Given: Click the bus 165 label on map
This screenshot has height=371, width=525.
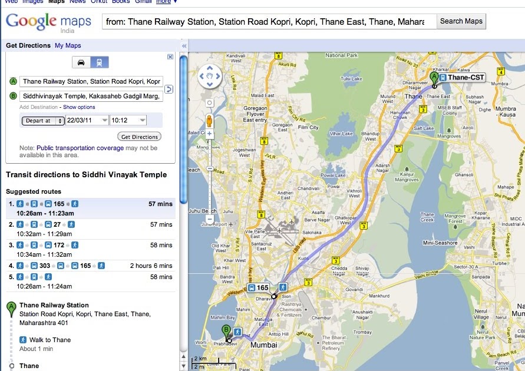Looking at the screenshot, I should point(258,288).
